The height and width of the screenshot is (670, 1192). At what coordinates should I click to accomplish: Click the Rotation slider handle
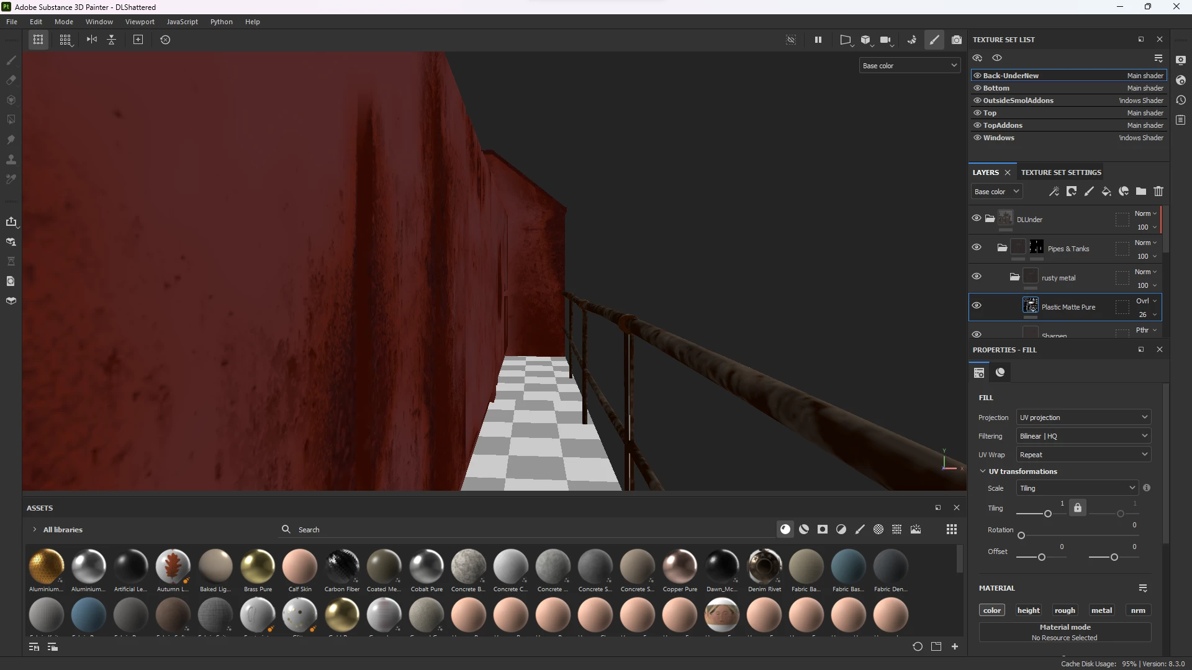tap(1021, 535)
